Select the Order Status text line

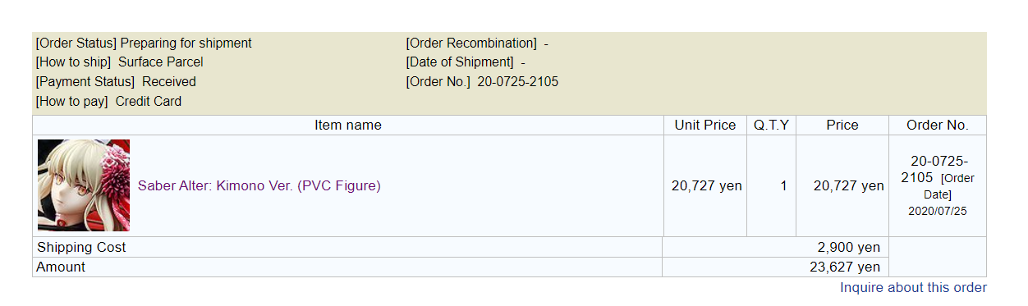(144, 43)
